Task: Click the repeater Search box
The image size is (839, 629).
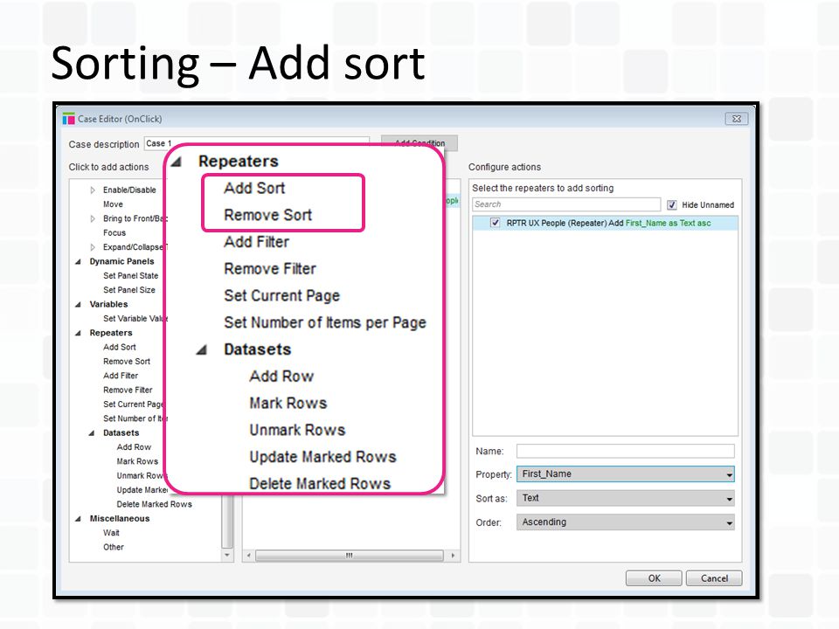Action: pos(566,204)
